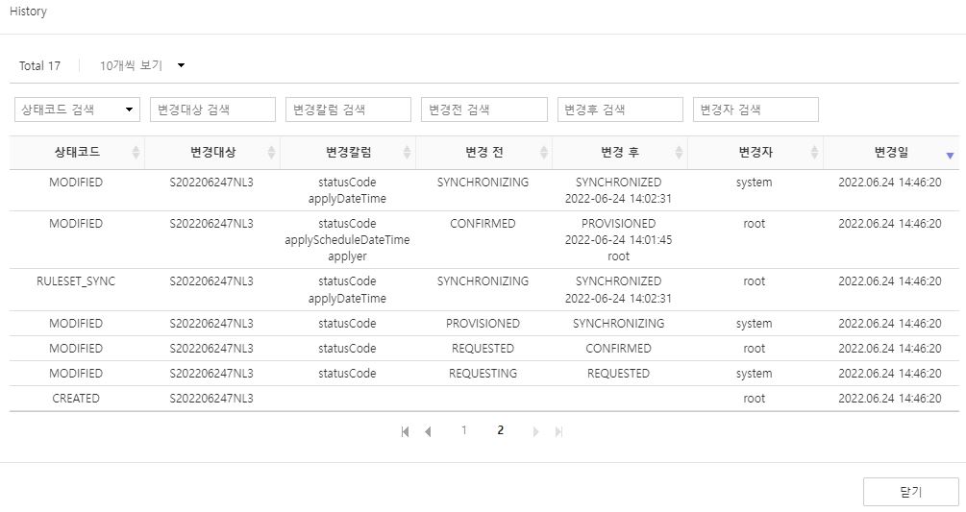
Task: Click the 상태코드 column header
Action: 77,153
